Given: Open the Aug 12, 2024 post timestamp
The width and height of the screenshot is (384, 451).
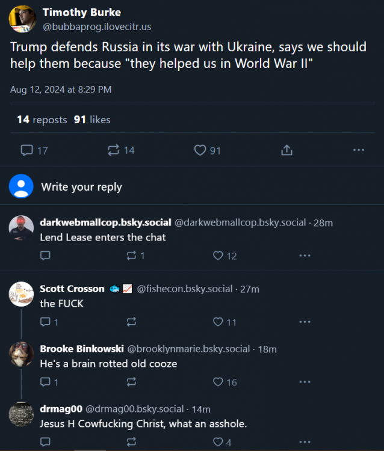Looking at the screenshot, I should pos(61,90).
